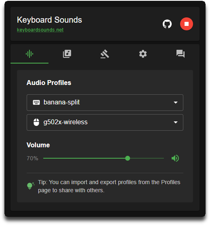Open the g502x-wireless mouse profile dropdown
Image resolution: width=210 pixels, height=225 pixels.
[x=105, y=122]
